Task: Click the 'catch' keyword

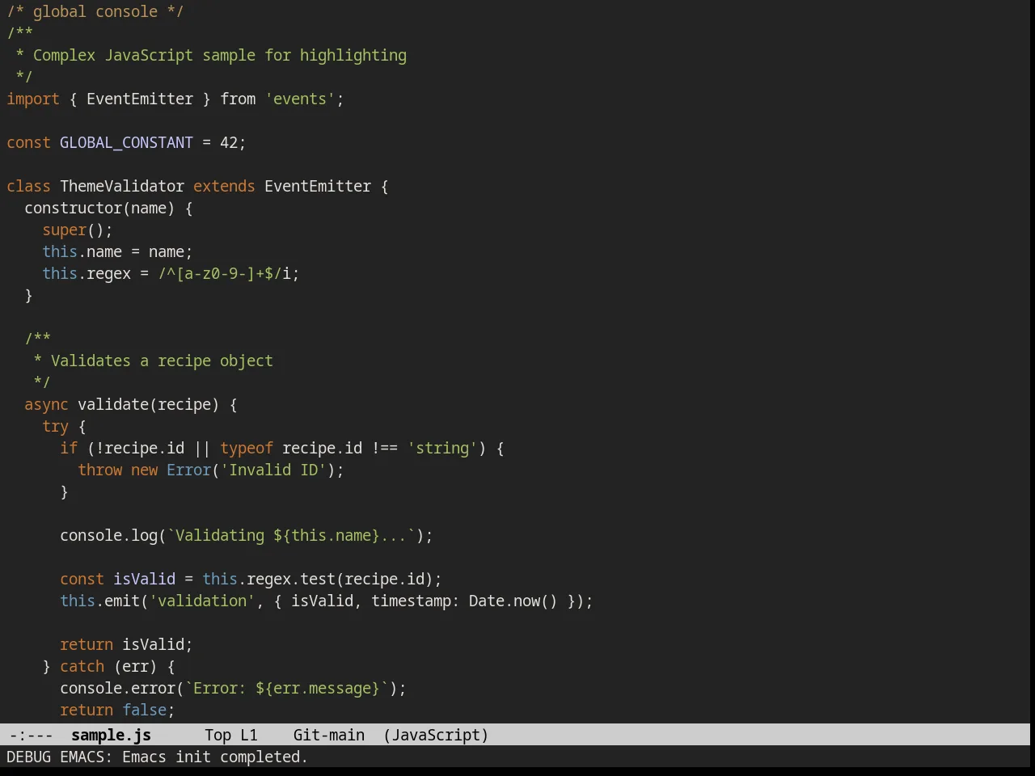Action: (82, 666)
